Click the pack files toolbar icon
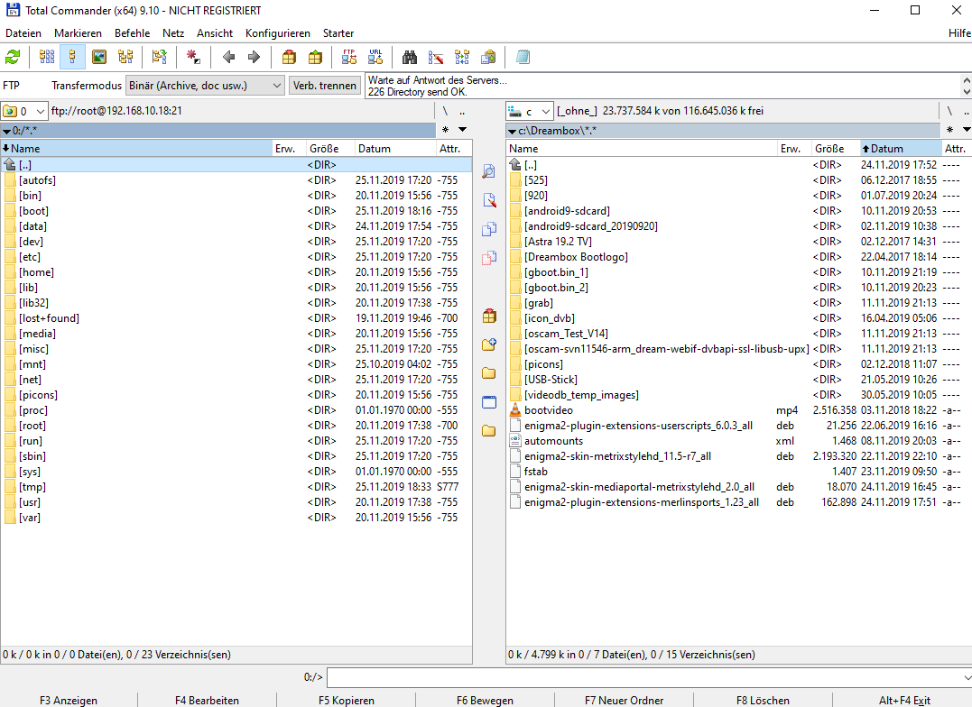The height and width of the screenshot is (707, 972). point(289,57)
